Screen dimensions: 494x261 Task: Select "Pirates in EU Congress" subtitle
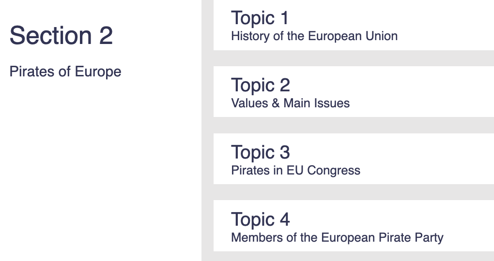point(295,171)
